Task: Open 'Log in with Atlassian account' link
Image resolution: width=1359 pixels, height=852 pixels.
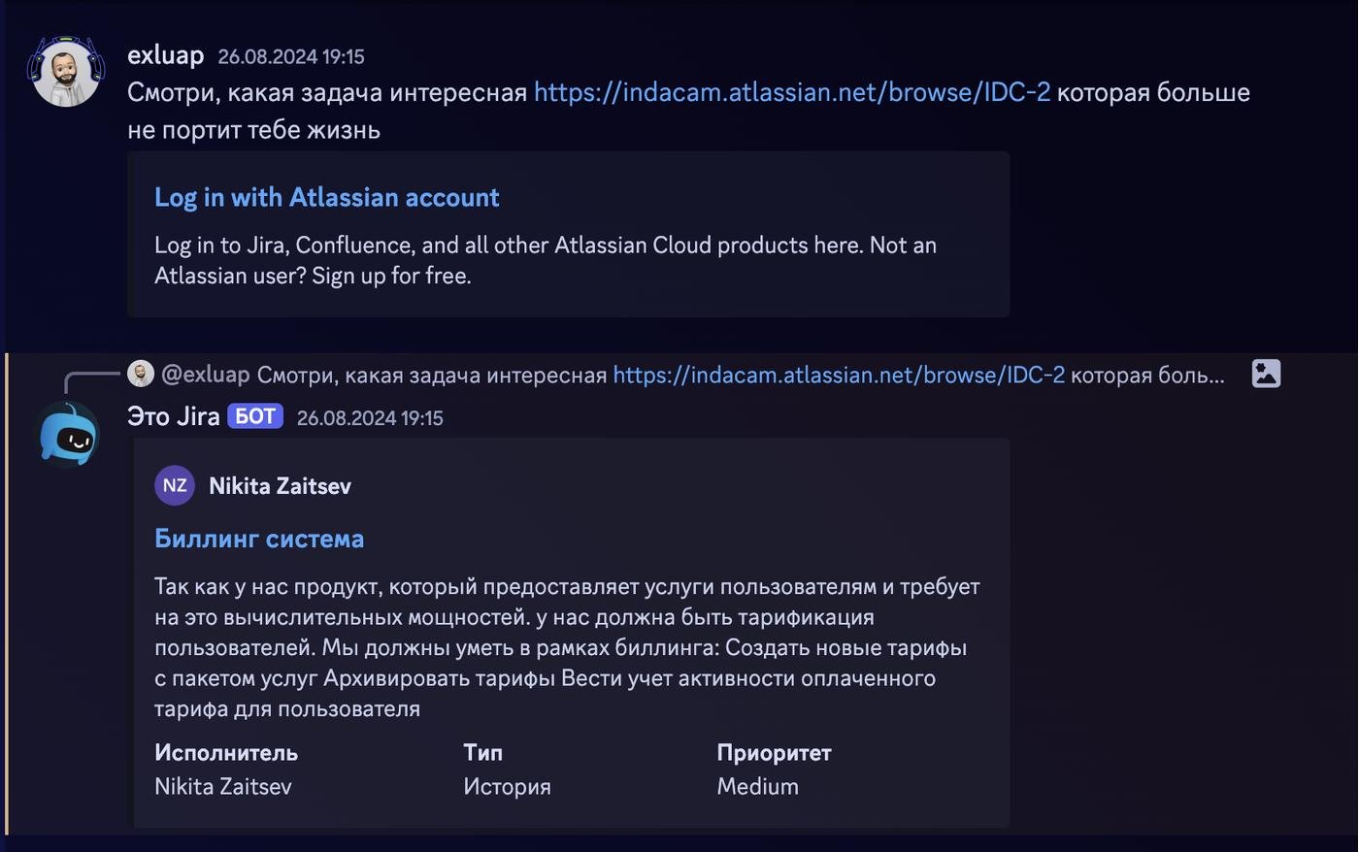Action: (327, 197)
